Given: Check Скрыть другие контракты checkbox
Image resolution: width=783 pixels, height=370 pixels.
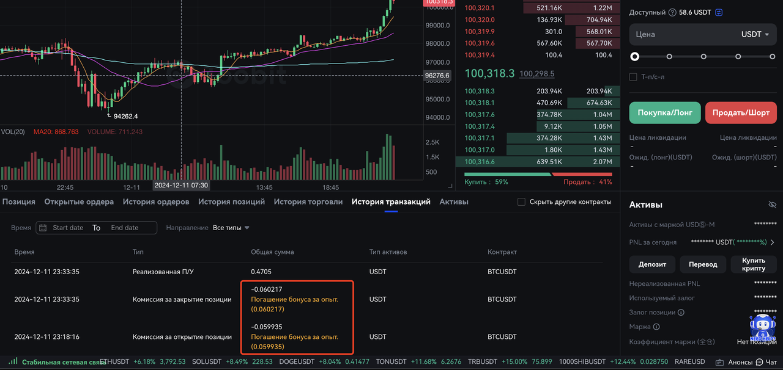Looking at the screenshot, I should (521, 202).
